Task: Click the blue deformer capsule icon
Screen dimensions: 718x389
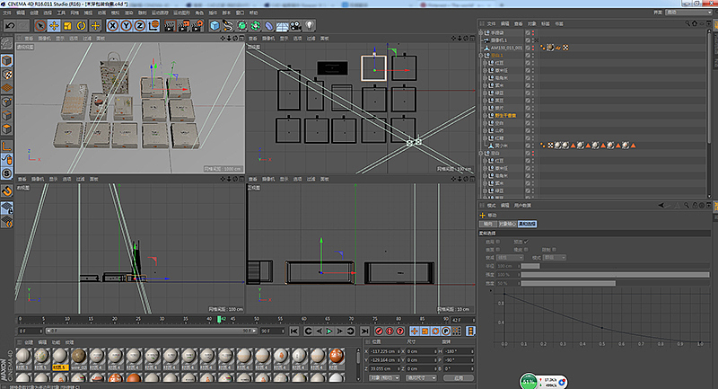Action: coord(269,26)
